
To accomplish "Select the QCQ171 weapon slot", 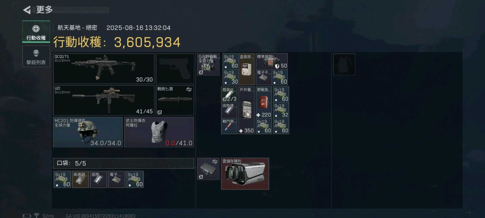I will [x=104, y=69].
